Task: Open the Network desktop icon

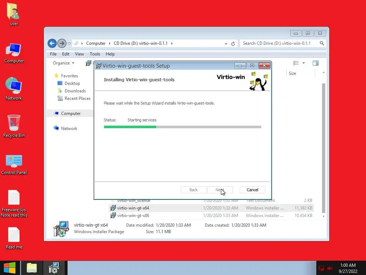Action: click(x=14, y=89)
